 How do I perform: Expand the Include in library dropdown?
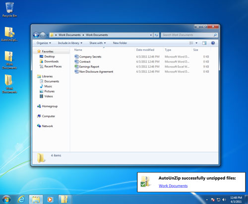[70, 43]
